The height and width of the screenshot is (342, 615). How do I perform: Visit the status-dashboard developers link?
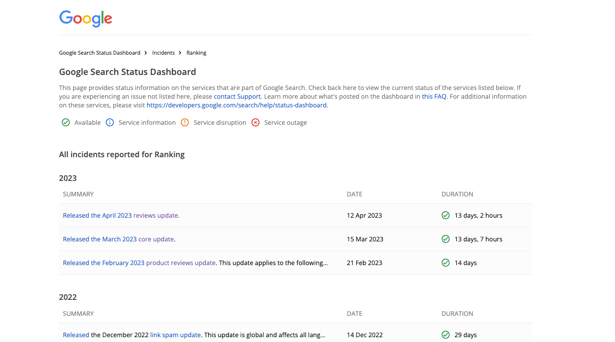tap(237, 105)
